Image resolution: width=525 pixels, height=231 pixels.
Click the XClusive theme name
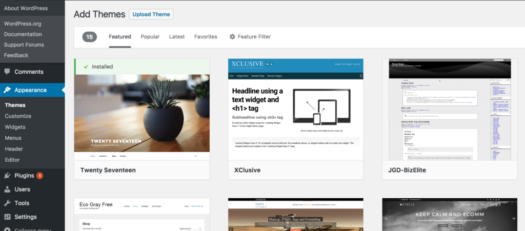(247, 170)
